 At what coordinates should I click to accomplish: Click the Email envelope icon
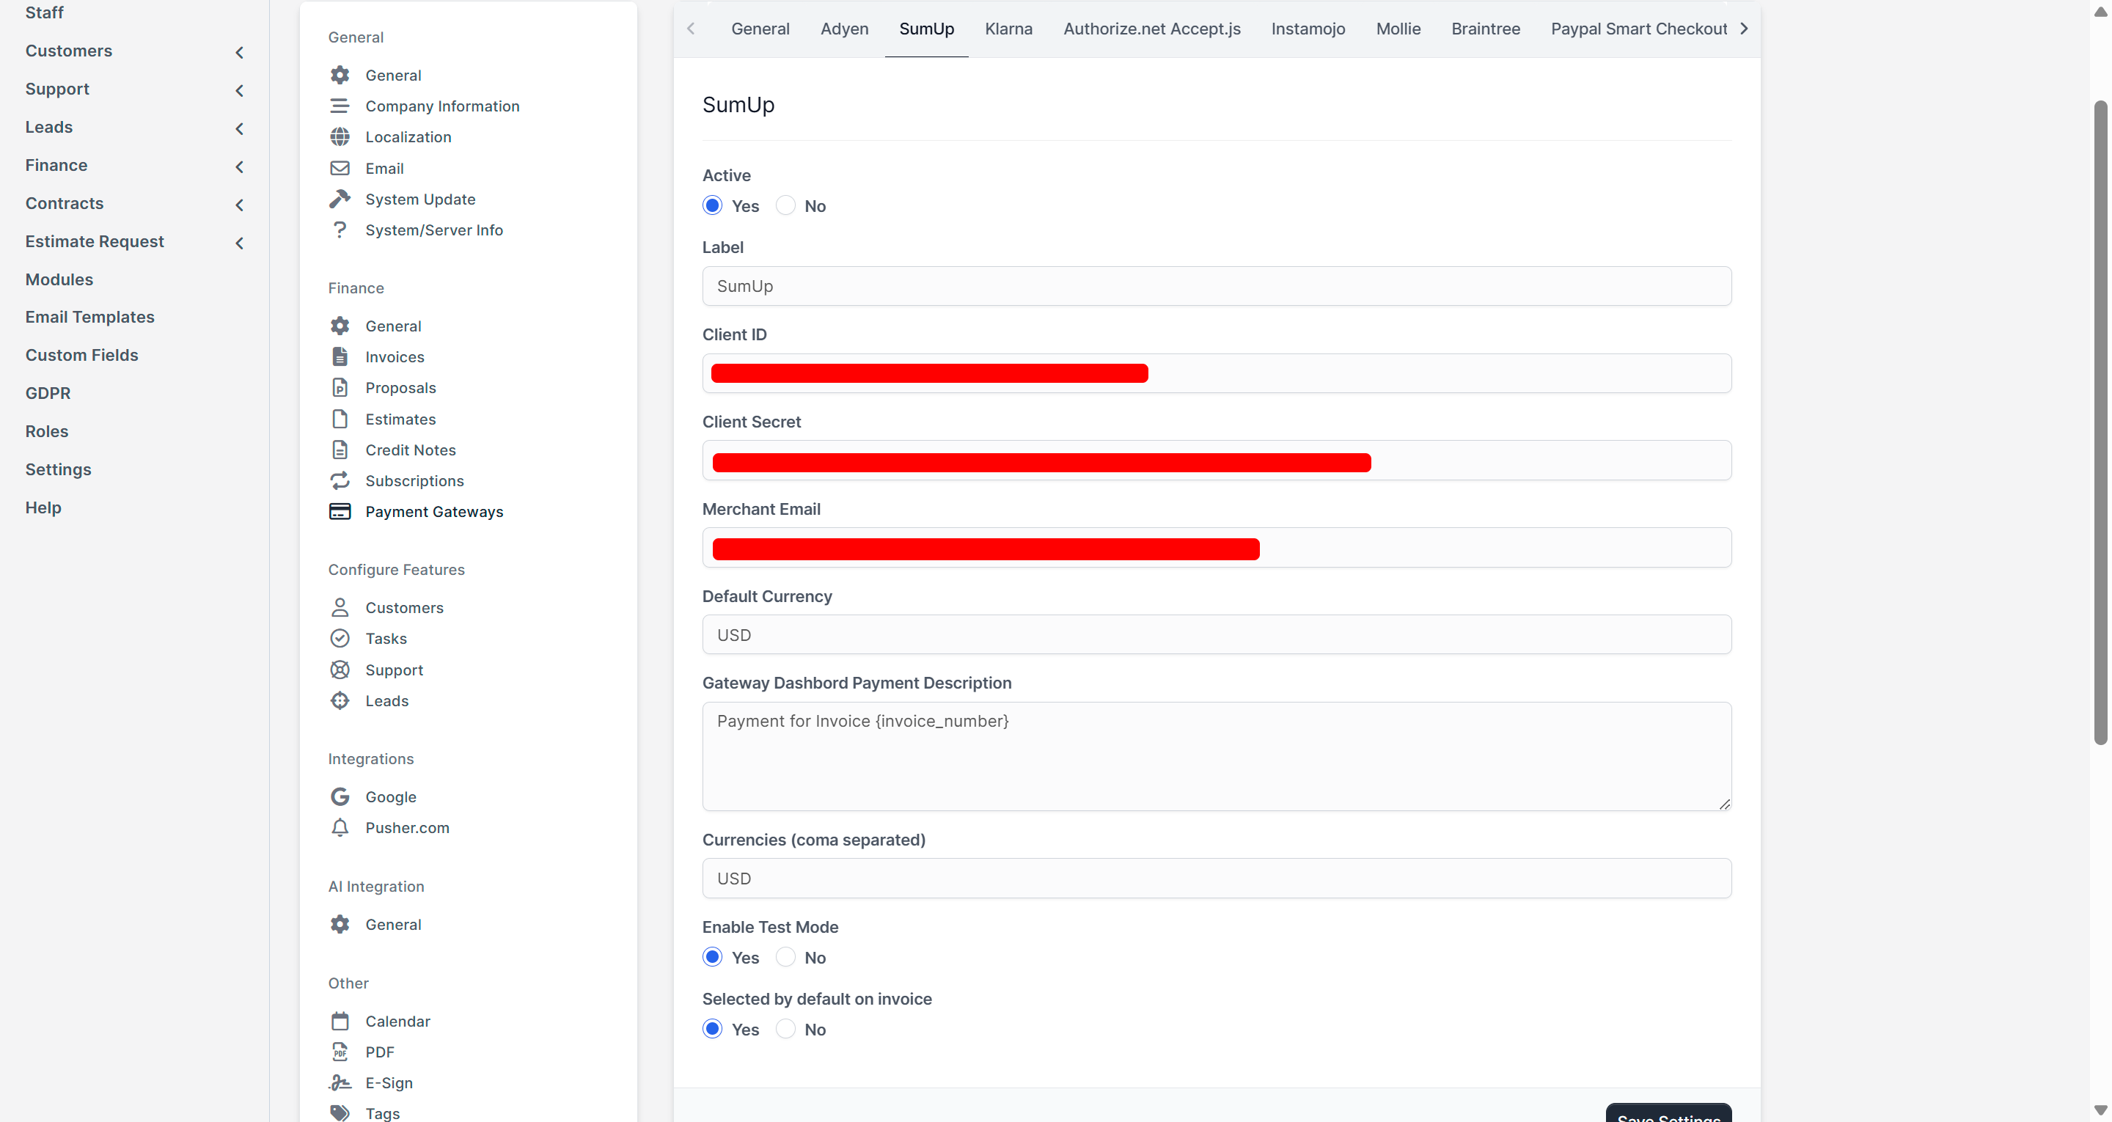340,168
